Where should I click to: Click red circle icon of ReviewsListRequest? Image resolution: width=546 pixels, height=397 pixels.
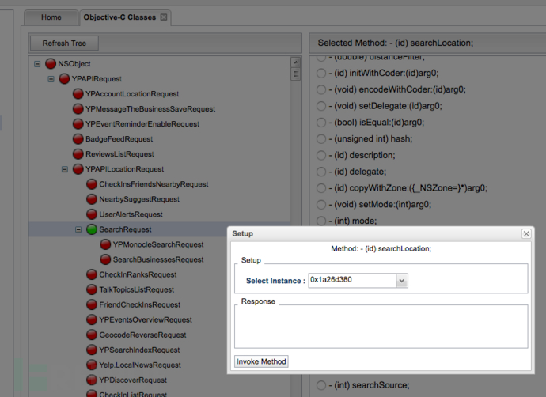pos(78,153)
